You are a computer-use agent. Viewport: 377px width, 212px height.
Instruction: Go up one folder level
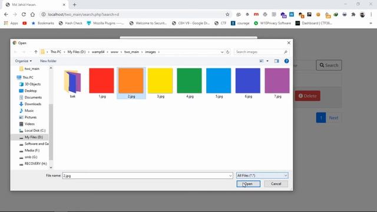pyautogui.click(x=36, y=52)
